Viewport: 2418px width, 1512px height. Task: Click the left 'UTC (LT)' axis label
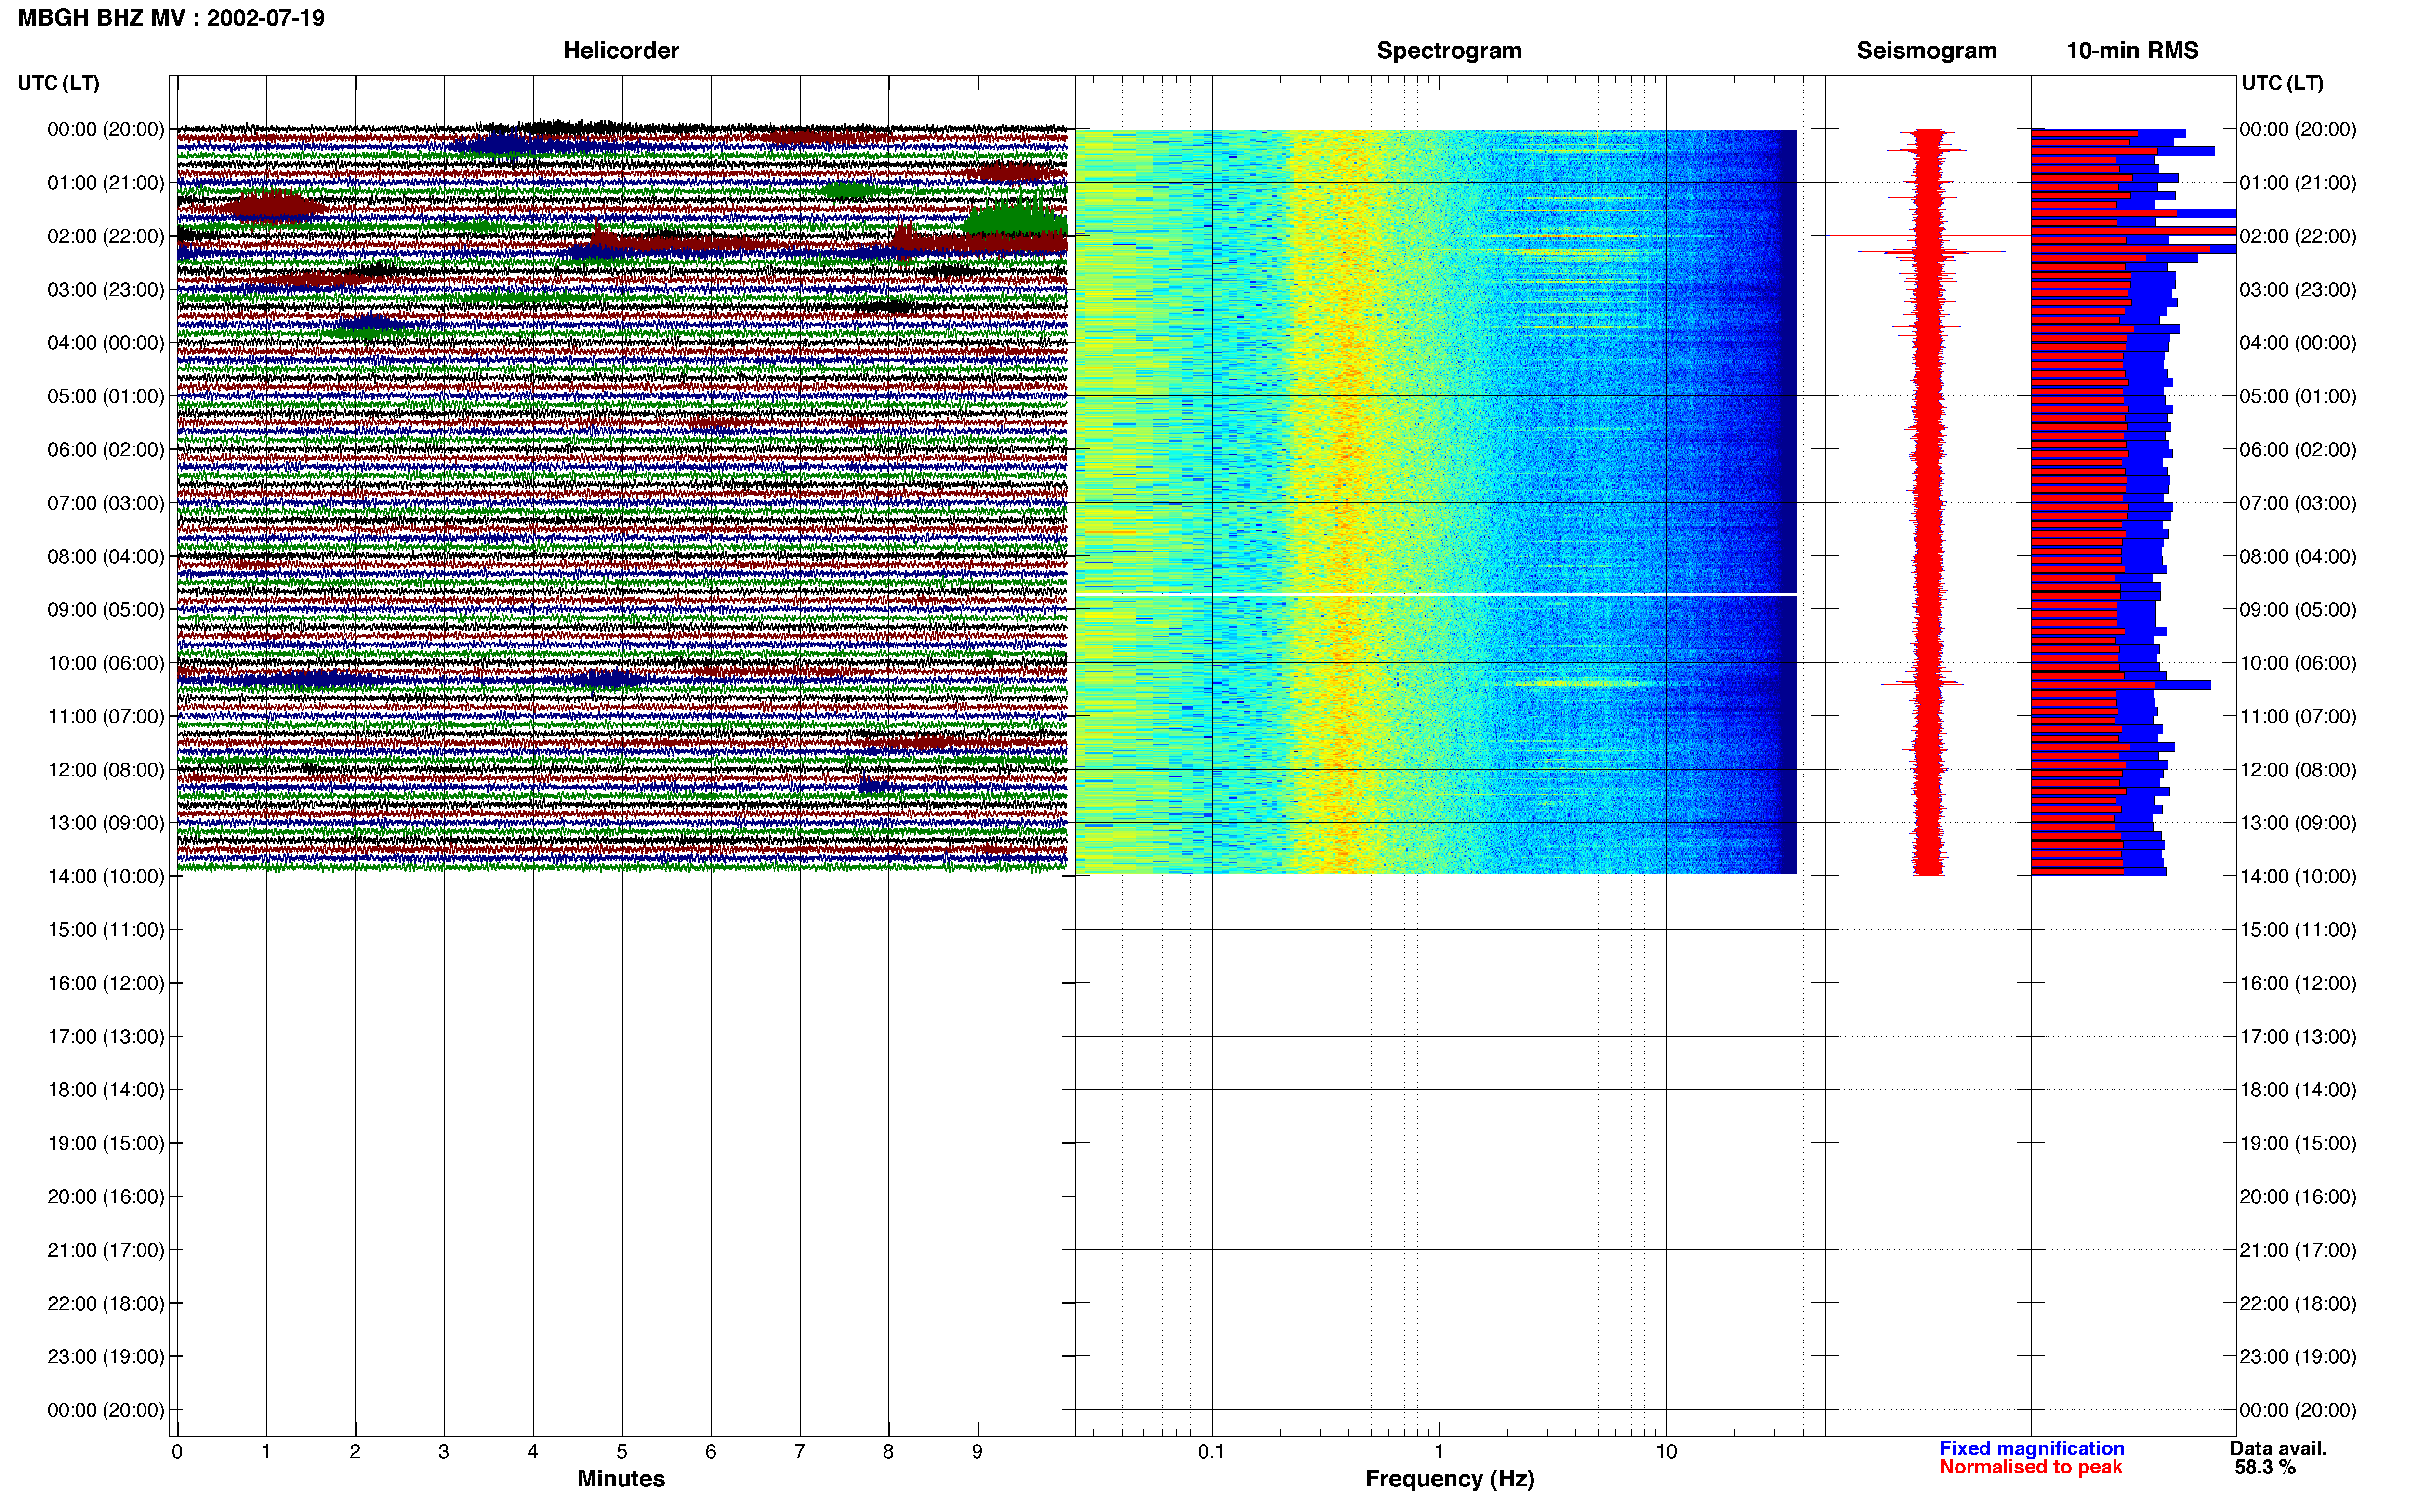(x=59, y=83)
